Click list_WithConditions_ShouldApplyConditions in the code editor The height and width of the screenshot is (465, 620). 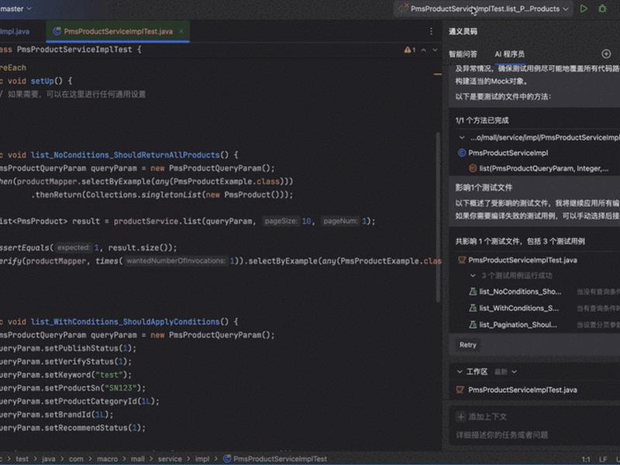[x=125, y=322]
